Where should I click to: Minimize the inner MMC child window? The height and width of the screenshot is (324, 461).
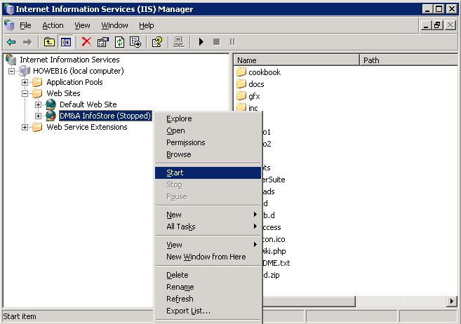(x=426, y=25)
